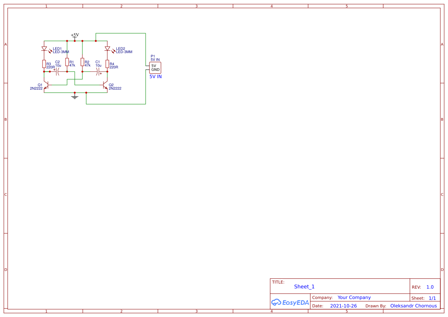Select capacitor C1 labeled 10u
The image size is (448, 317).
pos(98,71)
